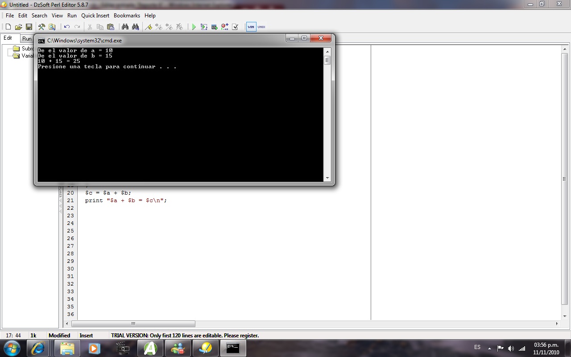571x357 pixels.
Task: Open options via hammer-and-wrench icon
Action: coord(42,27)
